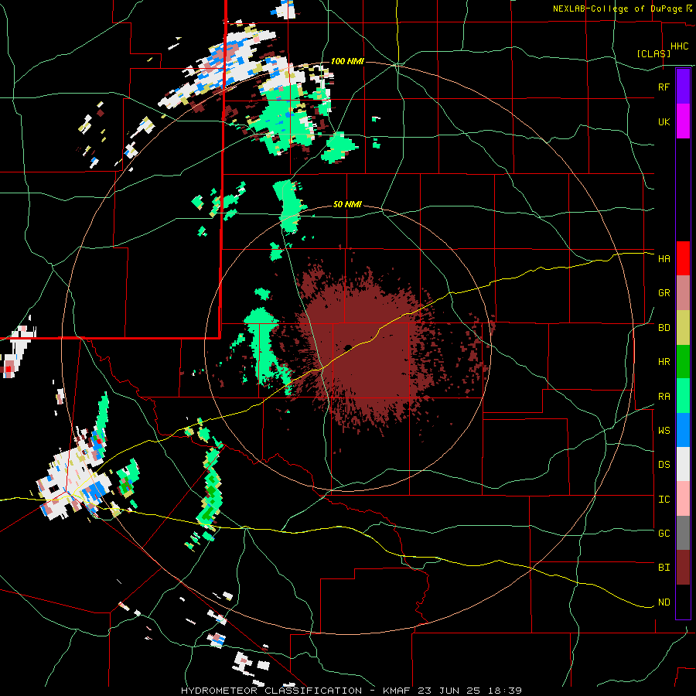696x696 pixels.
Task: Click the IC pink color swatch
Action: [683, 499]
